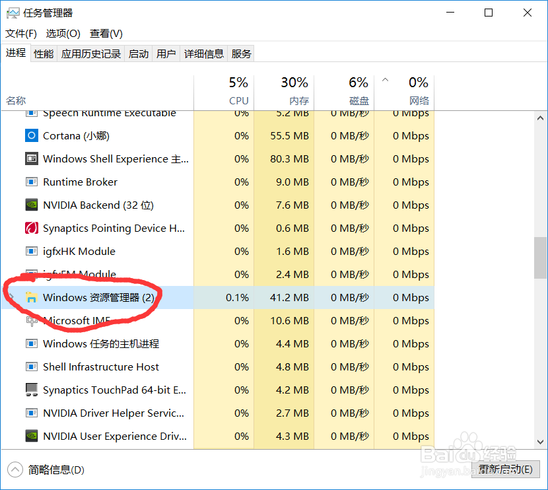Switch to the 应用历史记录 tab
The width and height of the screenshot is (548, 490).
pos(91,54)
